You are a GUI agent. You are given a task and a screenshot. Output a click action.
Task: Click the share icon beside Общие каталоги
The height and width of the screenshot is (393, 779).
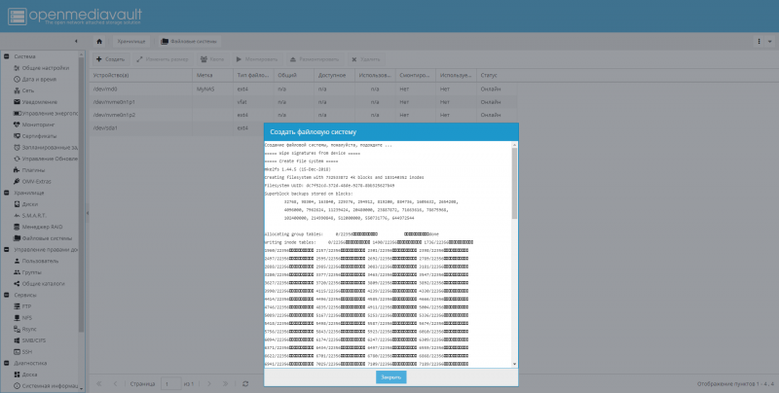pos(17,284)
